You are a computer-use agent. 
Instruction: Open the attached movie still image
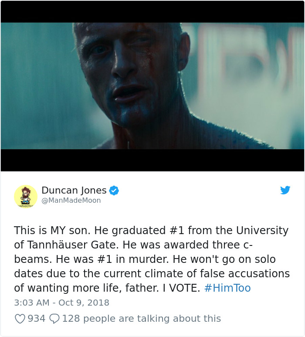pos(152,86)
